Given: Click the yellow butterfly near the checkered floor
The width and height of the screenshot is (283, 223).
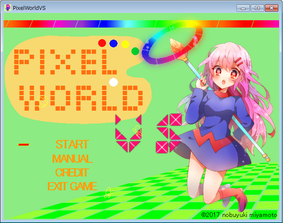Looking at the screenshot, I should pos(109,193).
